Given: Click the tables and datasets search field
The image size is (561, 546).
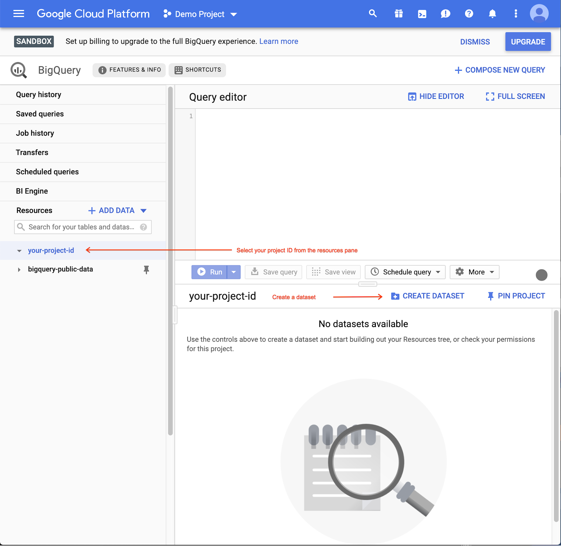Looking at the screenshot, I should pyautogui.click(x=82, y=227).
